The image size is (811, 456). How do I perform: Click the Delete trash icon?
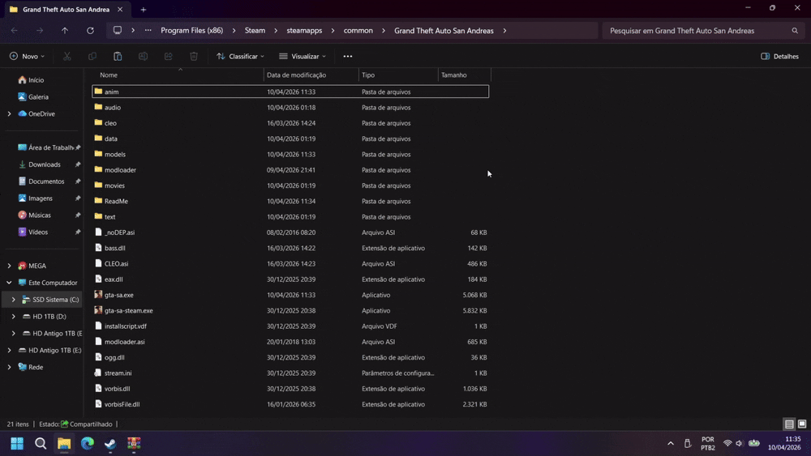tap(194, 56)
